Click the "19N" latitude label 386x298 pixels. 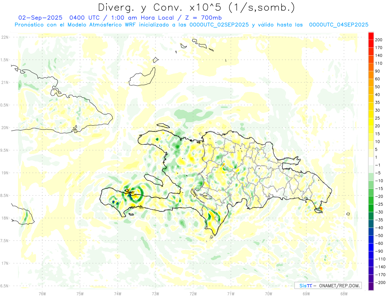5,173
